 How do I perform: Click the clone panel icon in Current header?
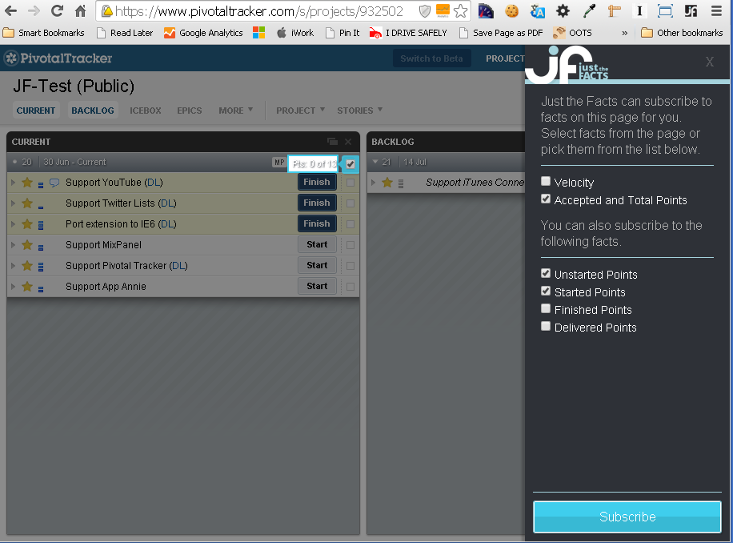(332, 142)
